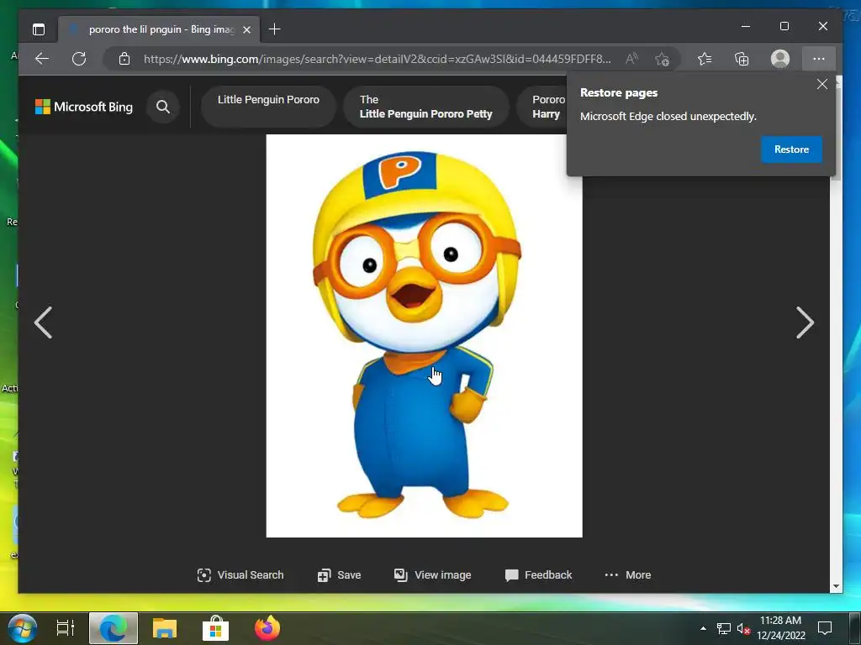The width and height of the screenshot is (861, 645).
Task: Open the tab actions menu icon
Action: (39, 29)
